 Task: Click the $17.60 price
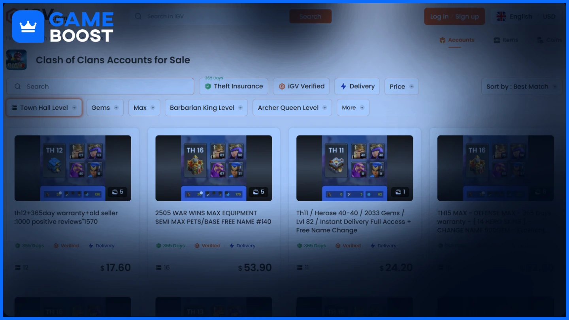click(x=115, y=268)
